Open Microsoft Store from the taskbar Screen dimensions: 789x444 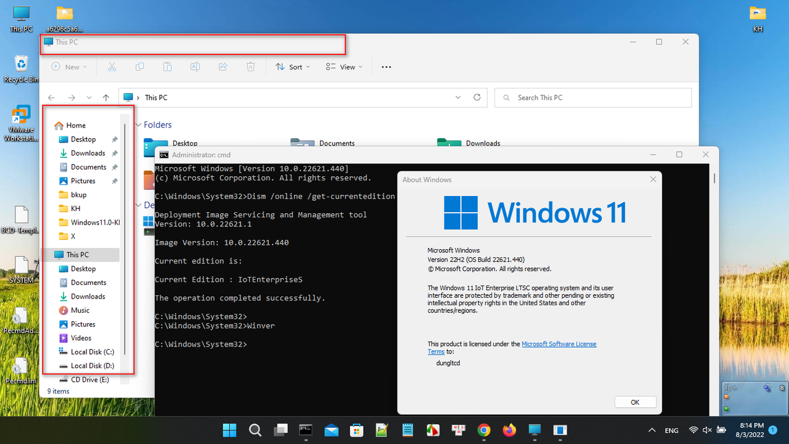coord(356,430)
